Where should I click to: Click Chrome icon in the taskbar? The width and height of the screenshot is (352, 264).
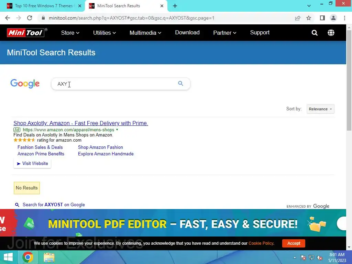(28, 257)
